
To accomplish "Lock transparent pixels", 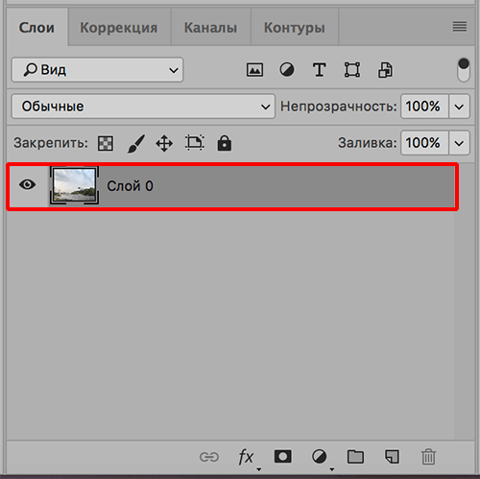I will point(106,143).
